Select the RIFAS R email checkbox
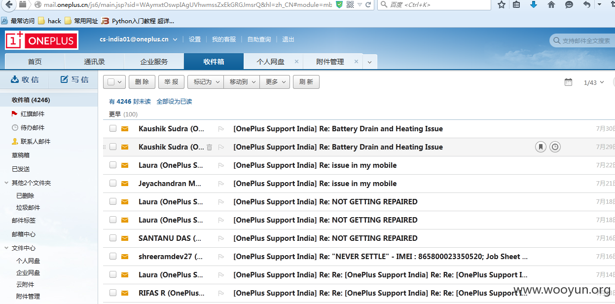Screen dimensions: 615x304 113,293
